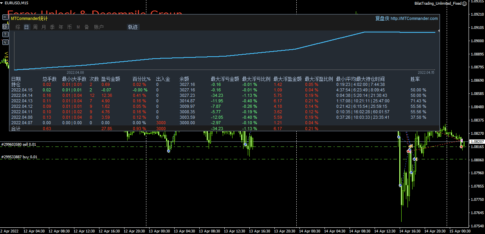Screen dimensions: 485x234
Task: Click the 移 move panel icon
Action: (x=5, y=26)
